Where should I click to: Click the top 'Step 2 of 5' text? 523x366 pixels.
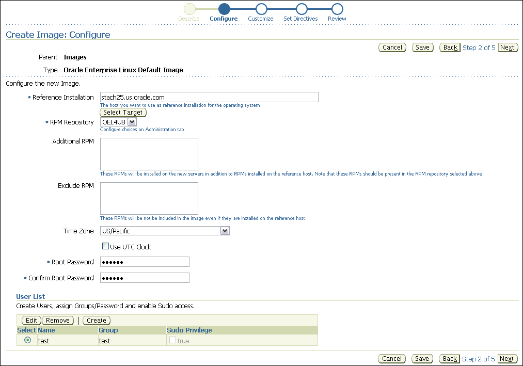click(479, 47)
